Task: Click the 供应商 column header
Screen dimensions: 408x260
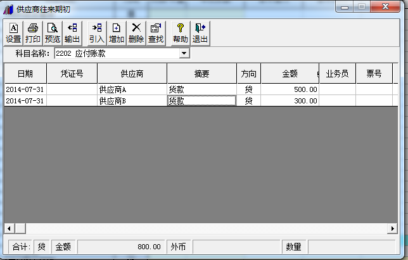Action: [x=132, y=74]
